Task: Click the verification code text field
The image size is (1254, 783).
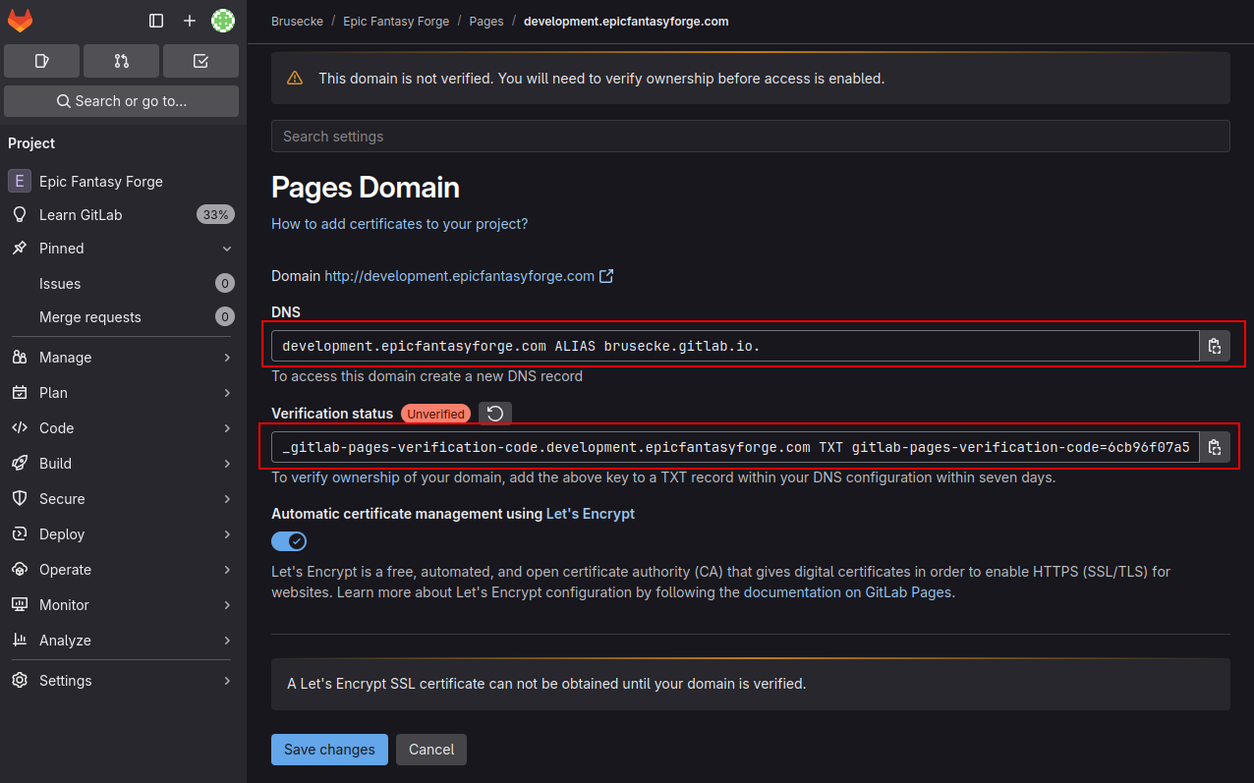Action: click(x=735, y=448)
